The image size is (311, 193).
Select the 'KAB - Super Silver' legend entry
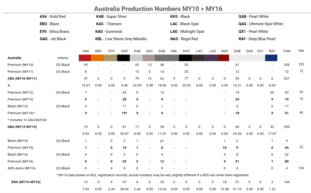[111, 17]
